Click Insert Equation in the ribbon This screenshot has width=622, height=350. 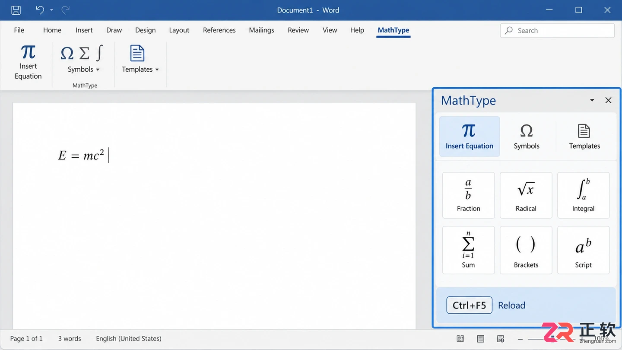pyautogui.click(x=28, y=62)
